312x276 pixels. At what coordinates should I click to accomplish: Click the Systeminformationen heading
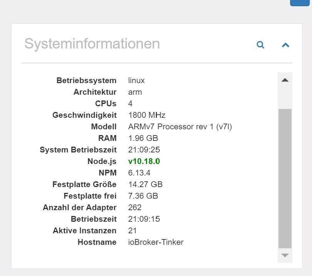pyautogui.click(x=92, y=43)
